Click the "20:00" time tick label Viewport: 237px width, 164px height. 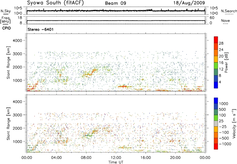175,158
